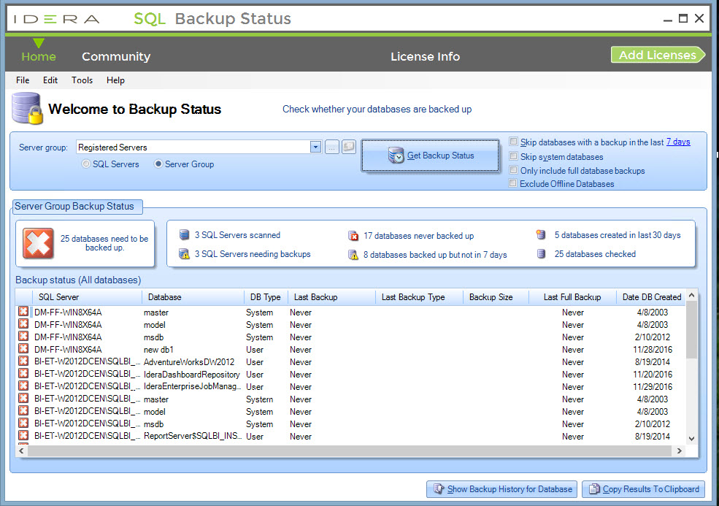The height and width of the screenshot is (506, 719).
Task: Click the SQL Servers scanned icon
Action: point(184,235)
